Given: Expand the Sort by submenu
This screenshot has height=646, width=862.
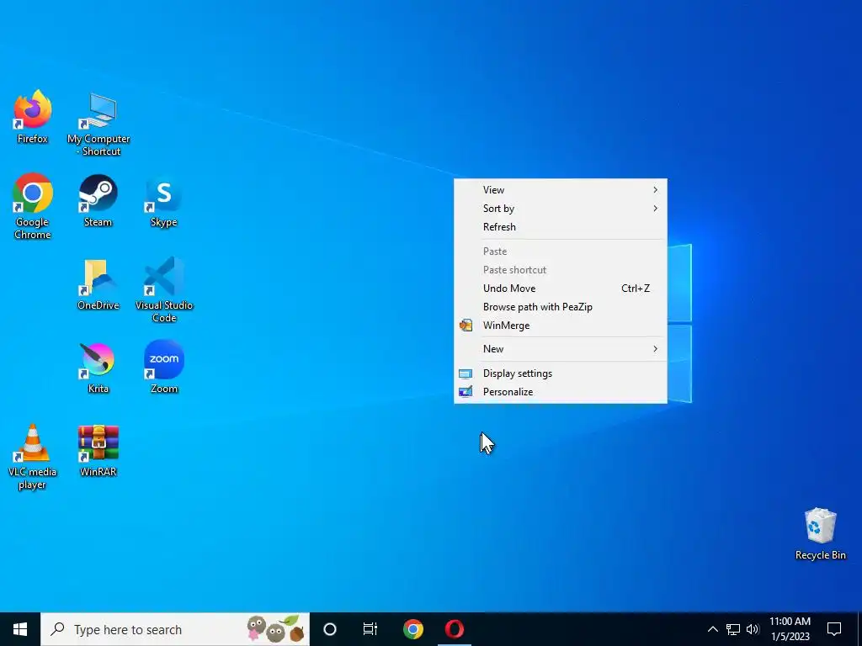Looking at the screenshot, I should (x=560, y=209).
